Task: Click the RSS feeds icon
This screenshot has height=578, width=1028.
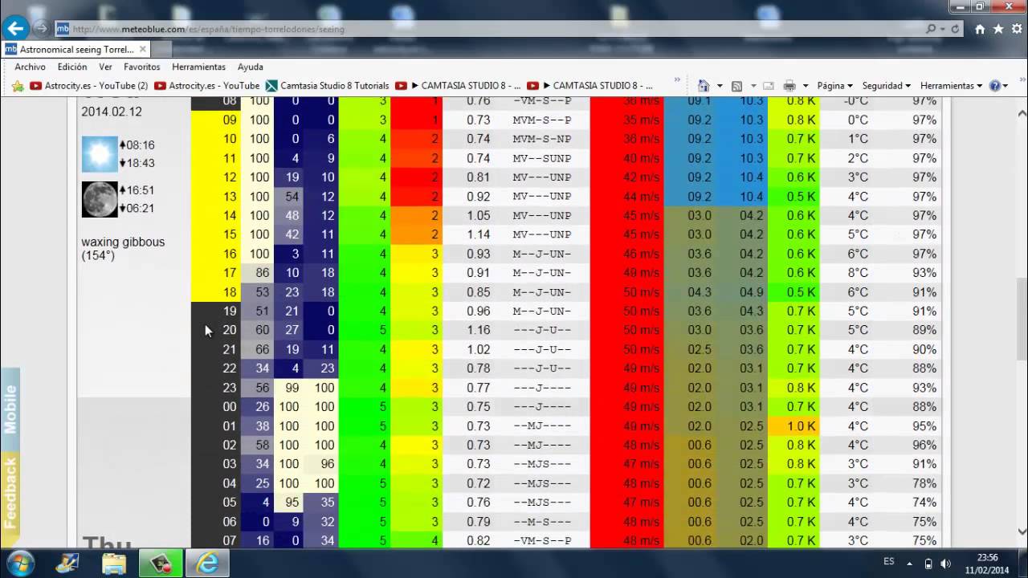Action: 736,86
